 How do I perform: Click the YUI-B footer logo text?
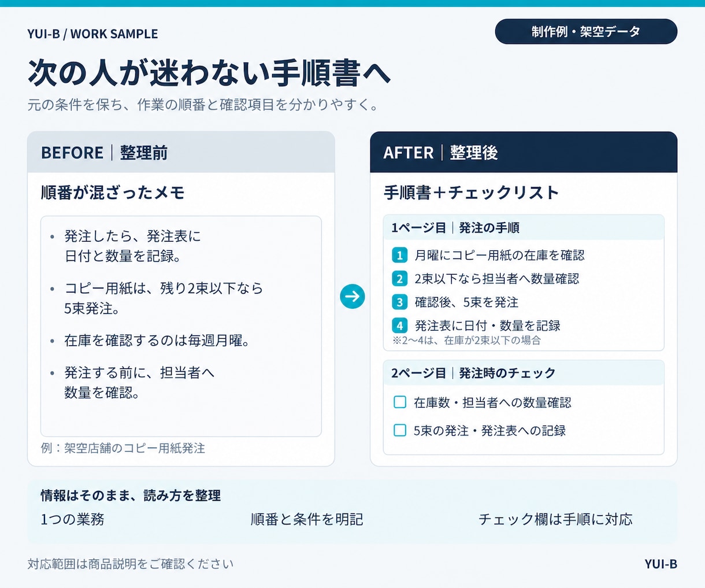point(661,564)
